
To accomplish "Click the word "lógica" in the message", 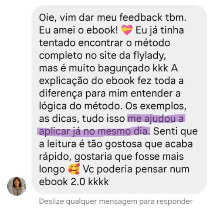I will pyautogui.click(x=53, y=106).
